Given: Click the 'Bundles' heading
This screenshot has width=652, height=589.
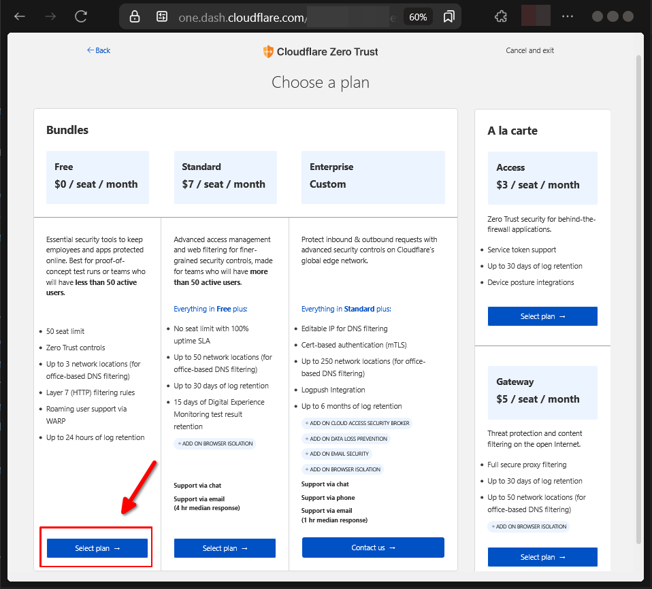Looking at the screenshot, I should [67, 130].
